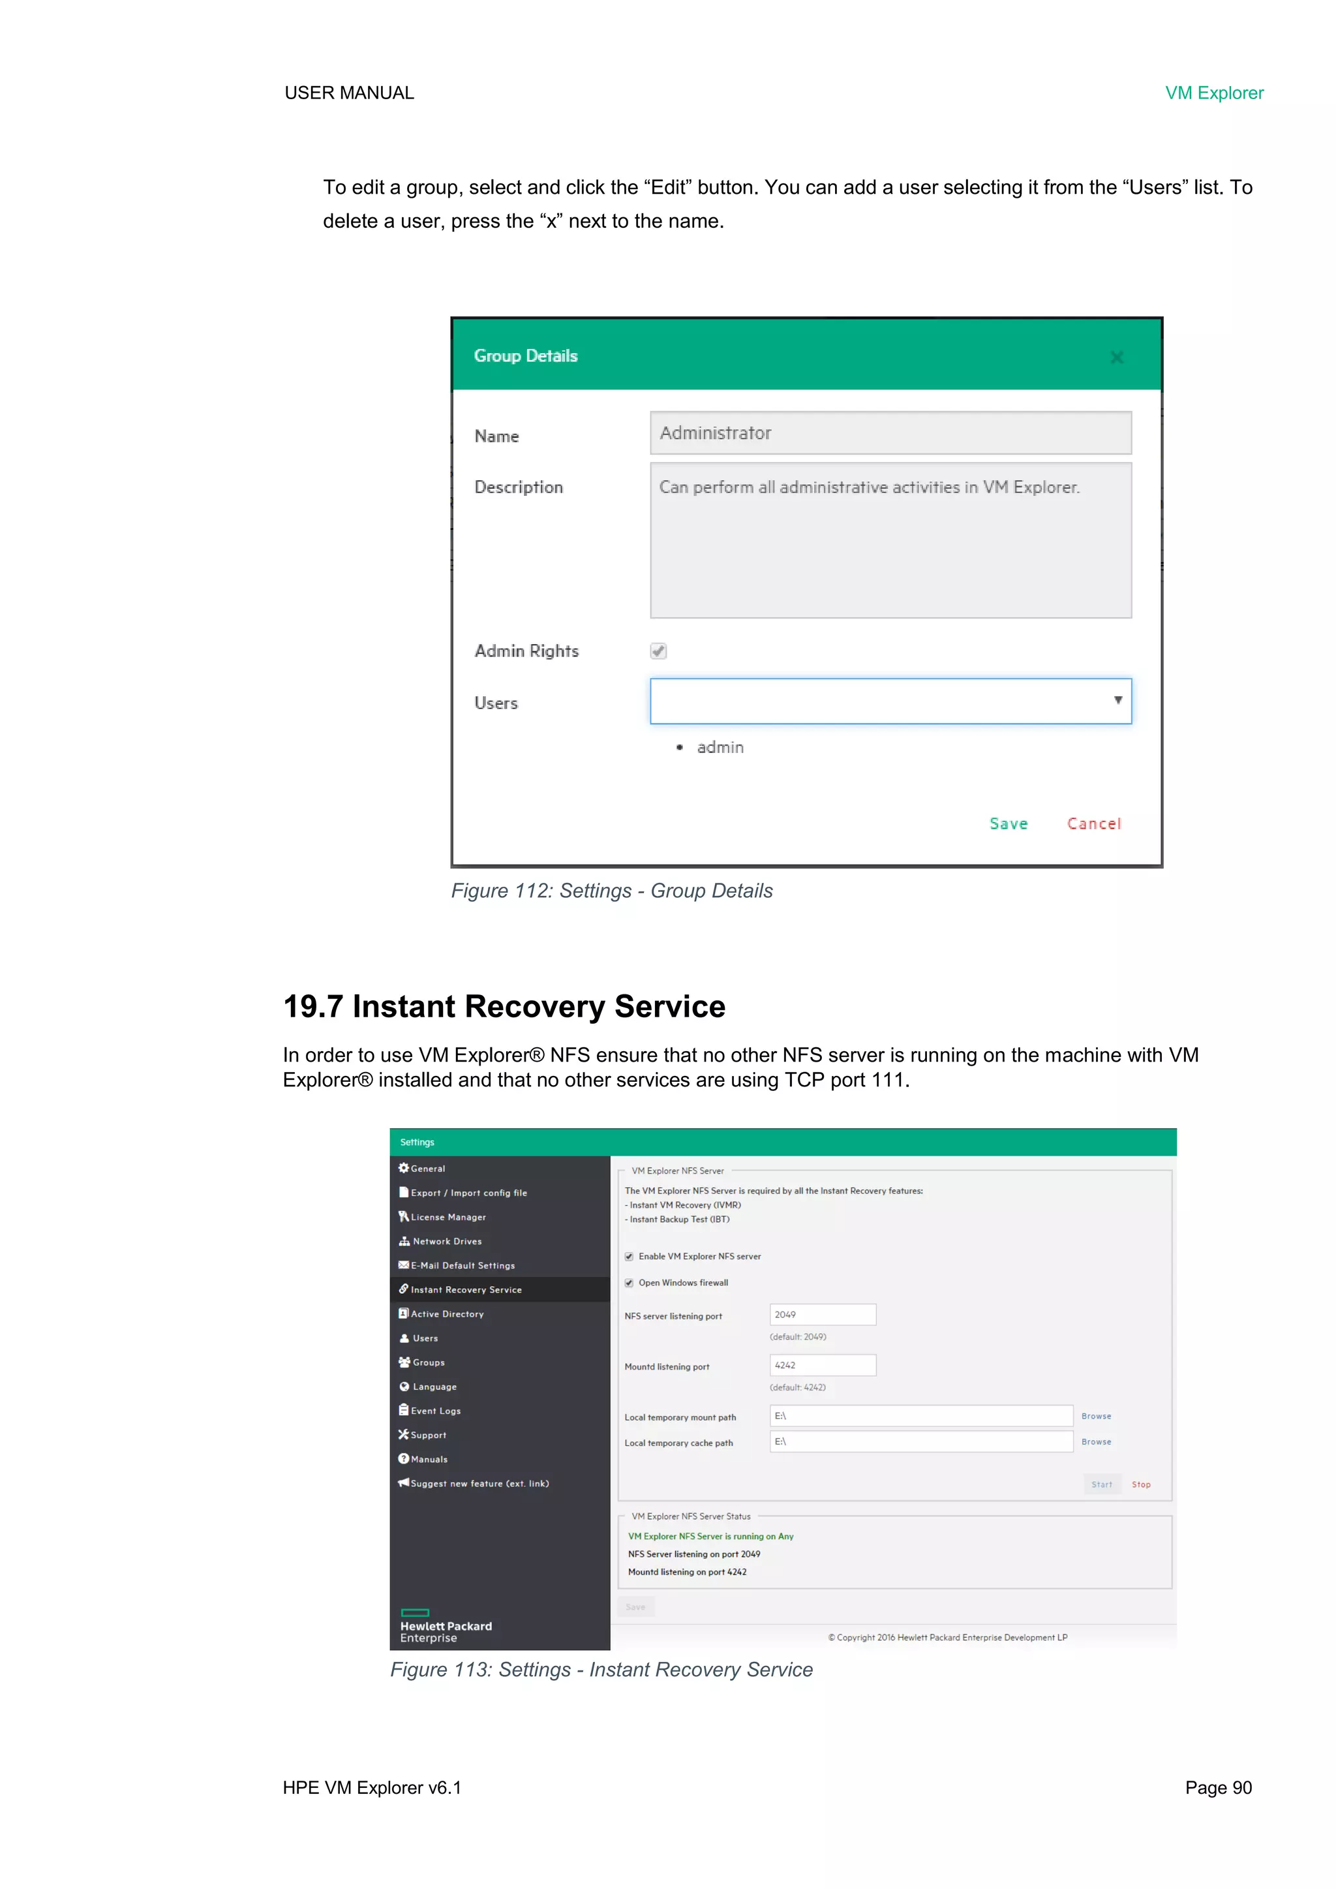Click the Manuals question mark icon

[x=403, y=1458]
